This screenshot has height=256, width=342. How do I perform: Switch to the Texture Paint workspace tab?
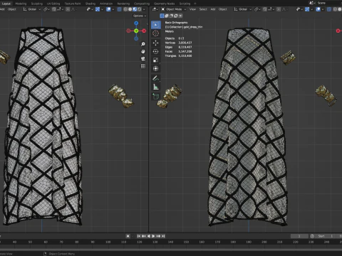tap(73, 4)
